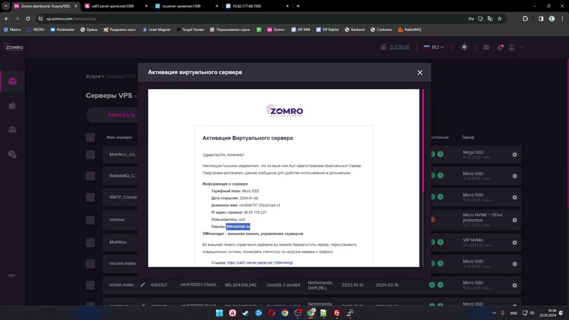Open the ISP Rabbit bookmark

click(327, 30)
